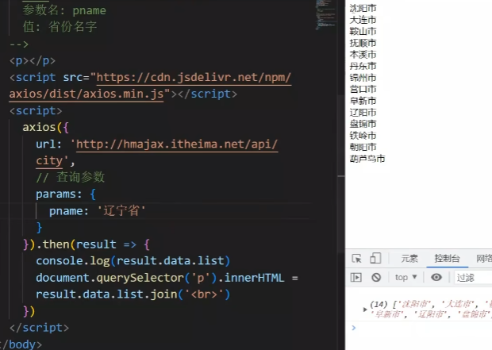Click 大连市 in the page output
The height and width of the screenshot is (350, 492).
tap(363, 20)
